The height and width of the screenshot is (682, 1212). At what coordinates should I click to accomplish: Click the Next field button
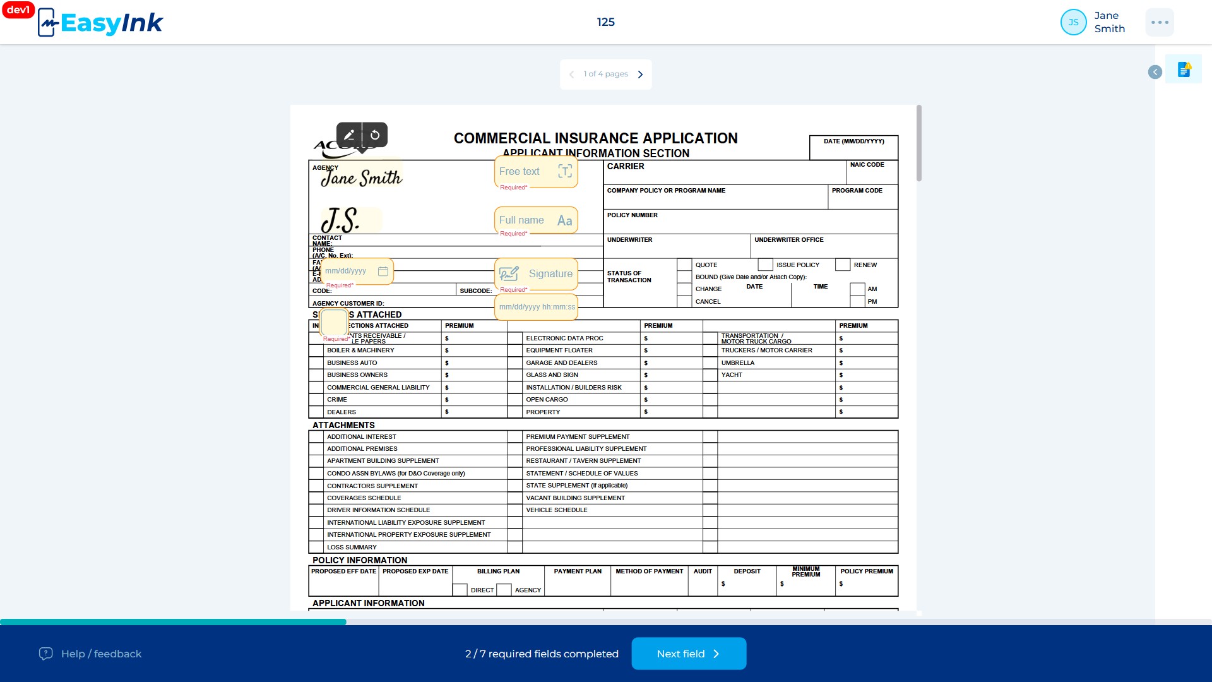(689, 654)
